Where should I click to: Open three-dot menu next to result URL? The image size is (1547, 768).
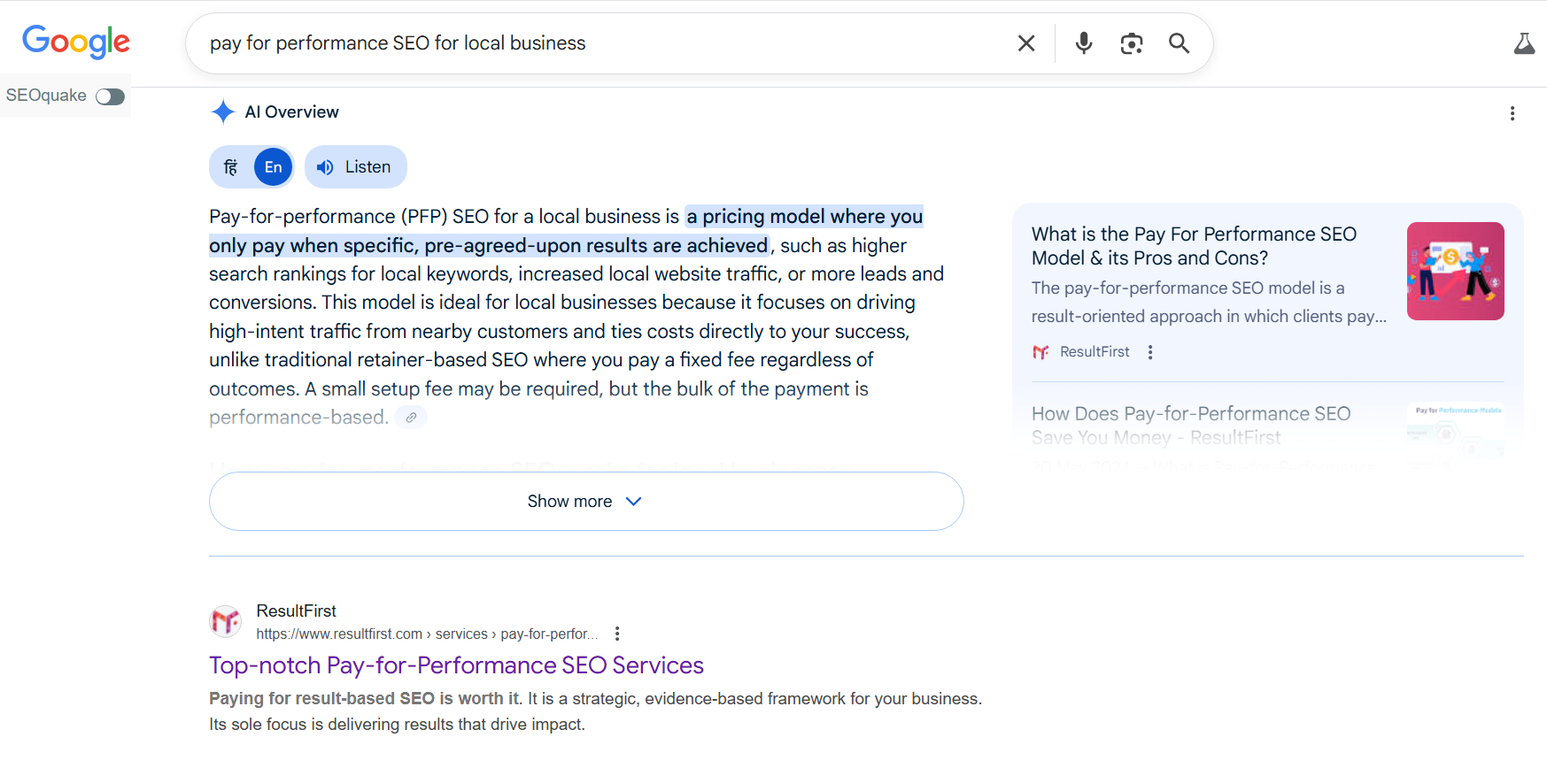click(x=617, y=634)
